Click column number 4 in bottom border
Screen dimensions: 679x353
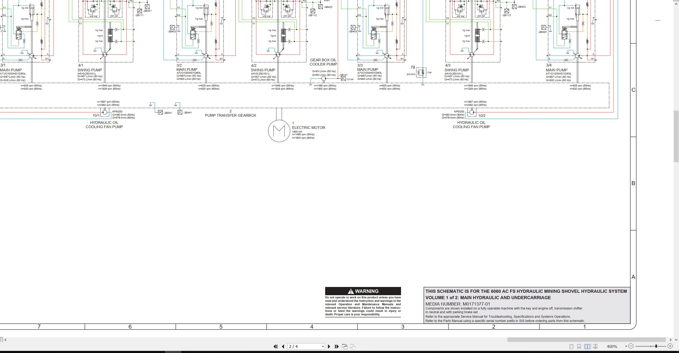point(312,327)
